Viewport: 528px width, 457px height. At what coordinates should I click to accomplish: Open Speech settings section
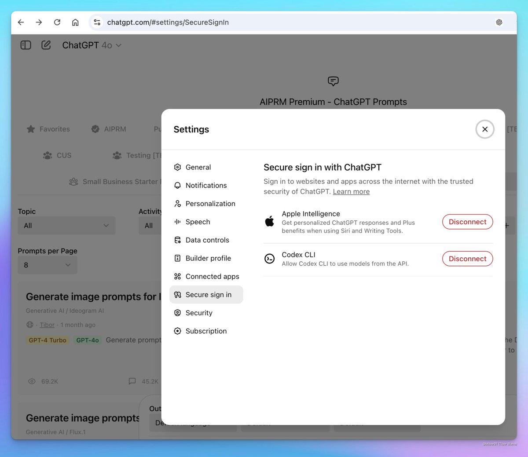coord(206,222)
